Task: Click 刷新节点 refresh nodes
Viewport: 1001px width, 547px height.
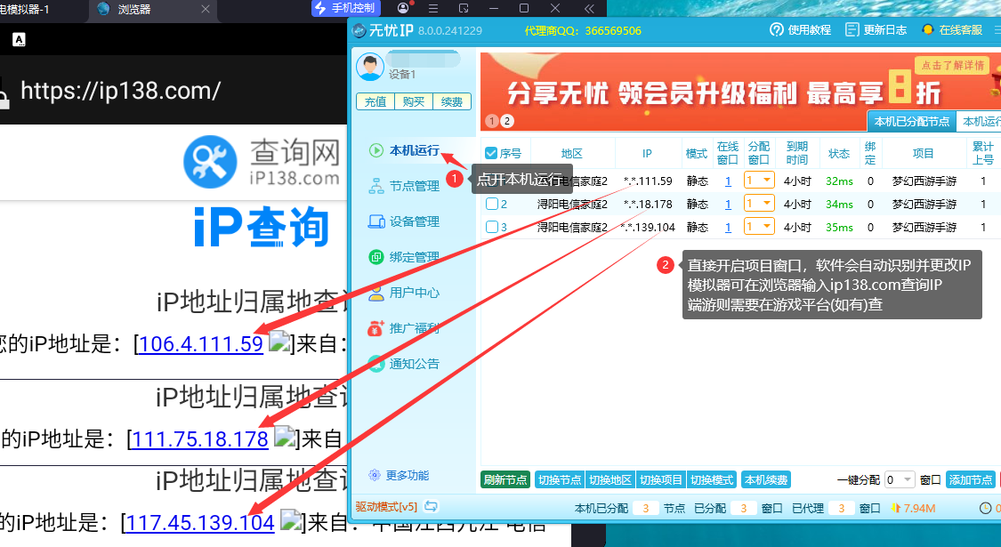Action: coord(505,480)
